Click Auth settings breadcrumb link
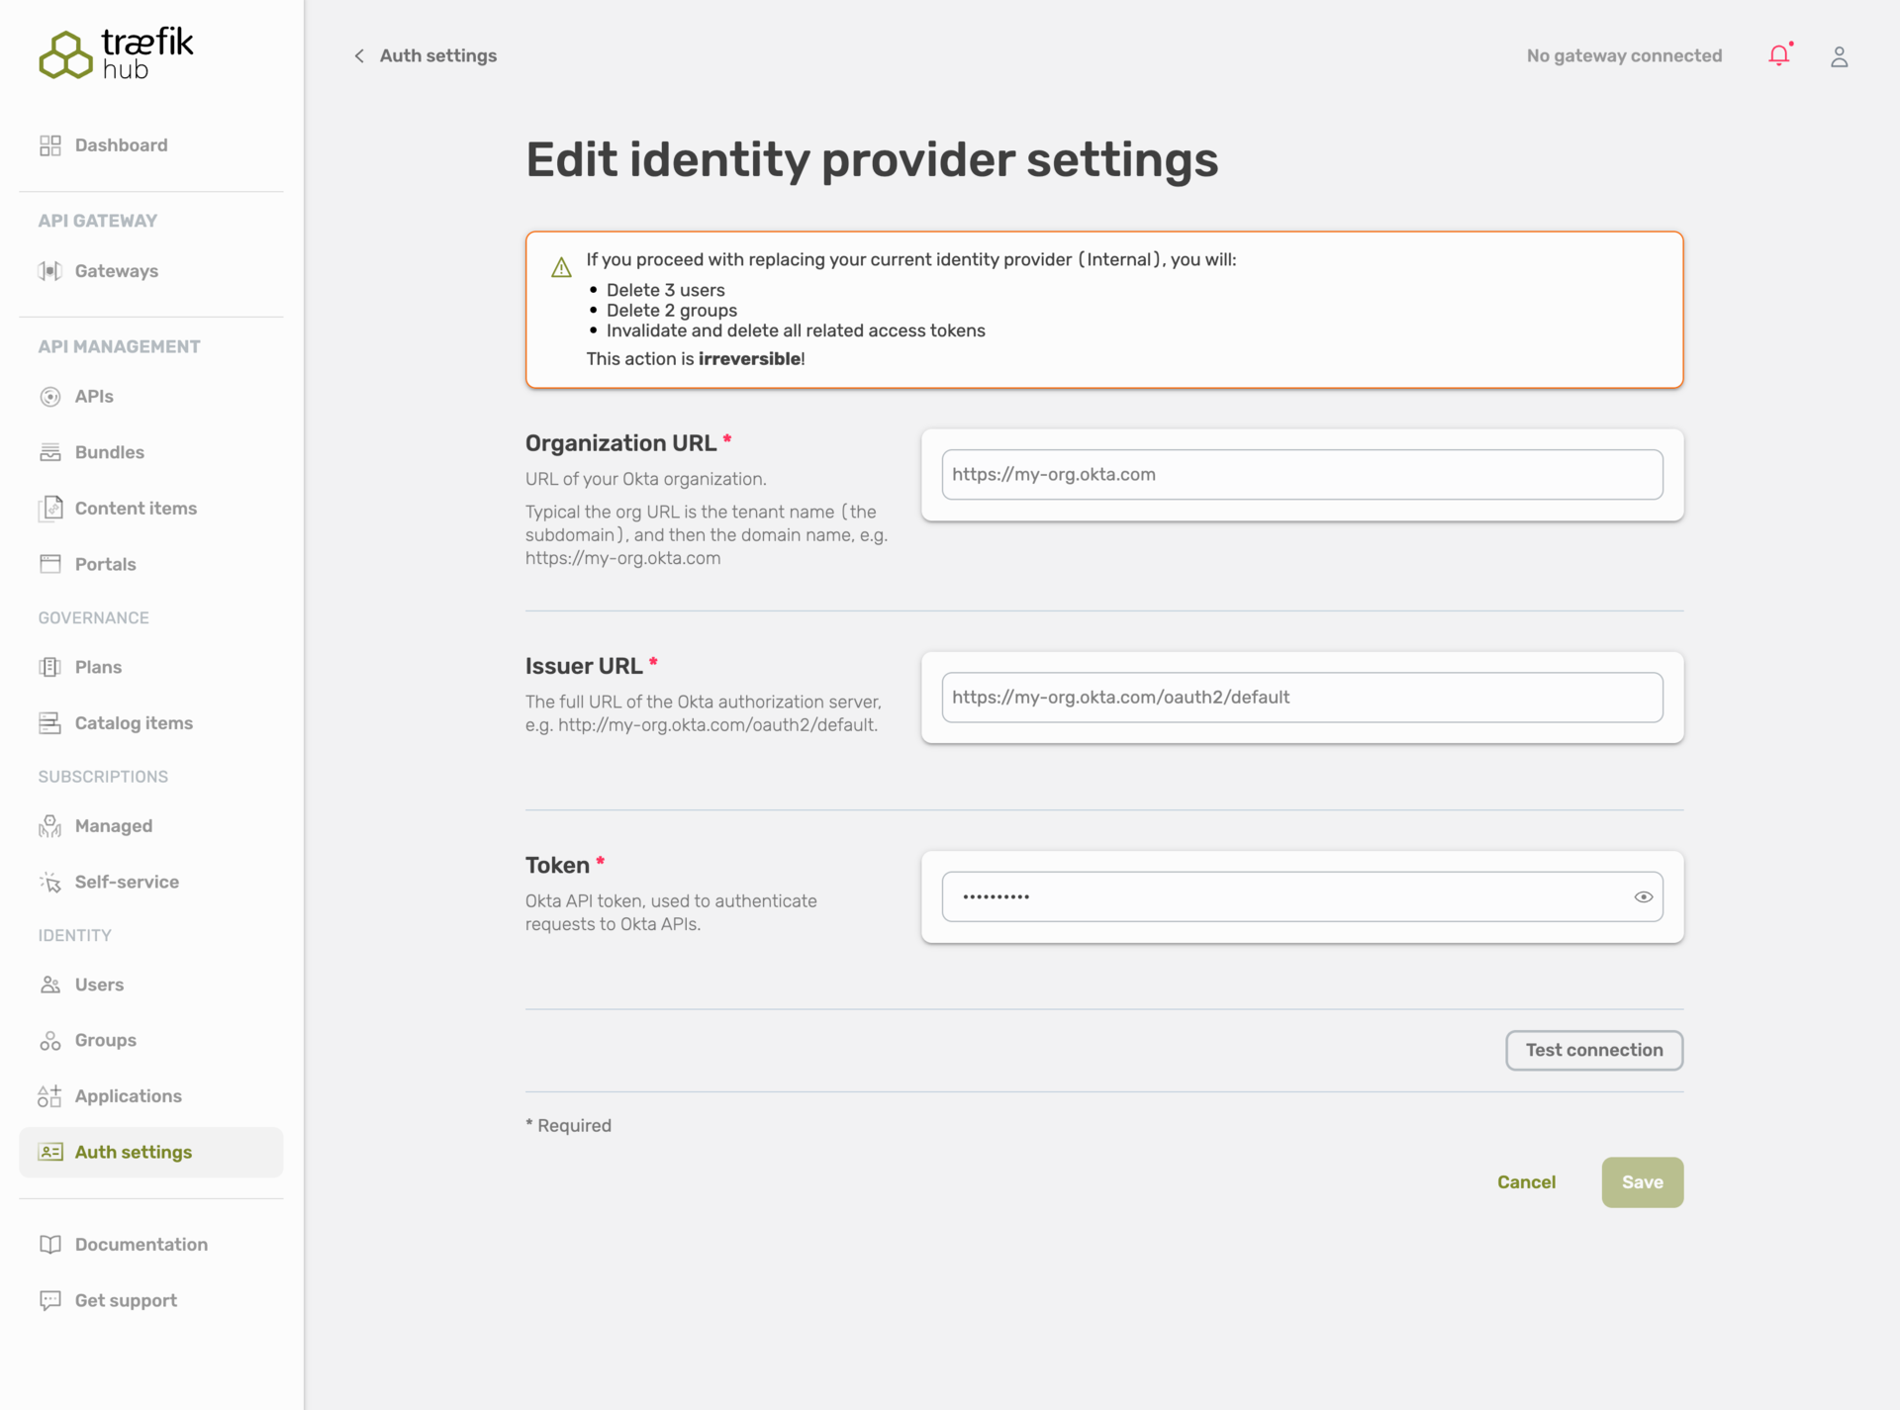This screenshot has height=1410, width=1900. 438,55
